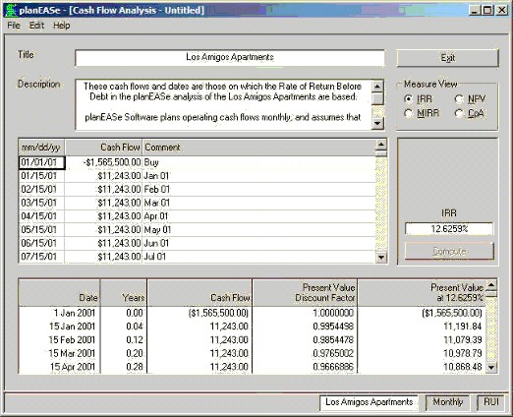This screenshot has width=513, height=417.
Task: Select the 04/15/01 date cell
Action: point(42,216)
